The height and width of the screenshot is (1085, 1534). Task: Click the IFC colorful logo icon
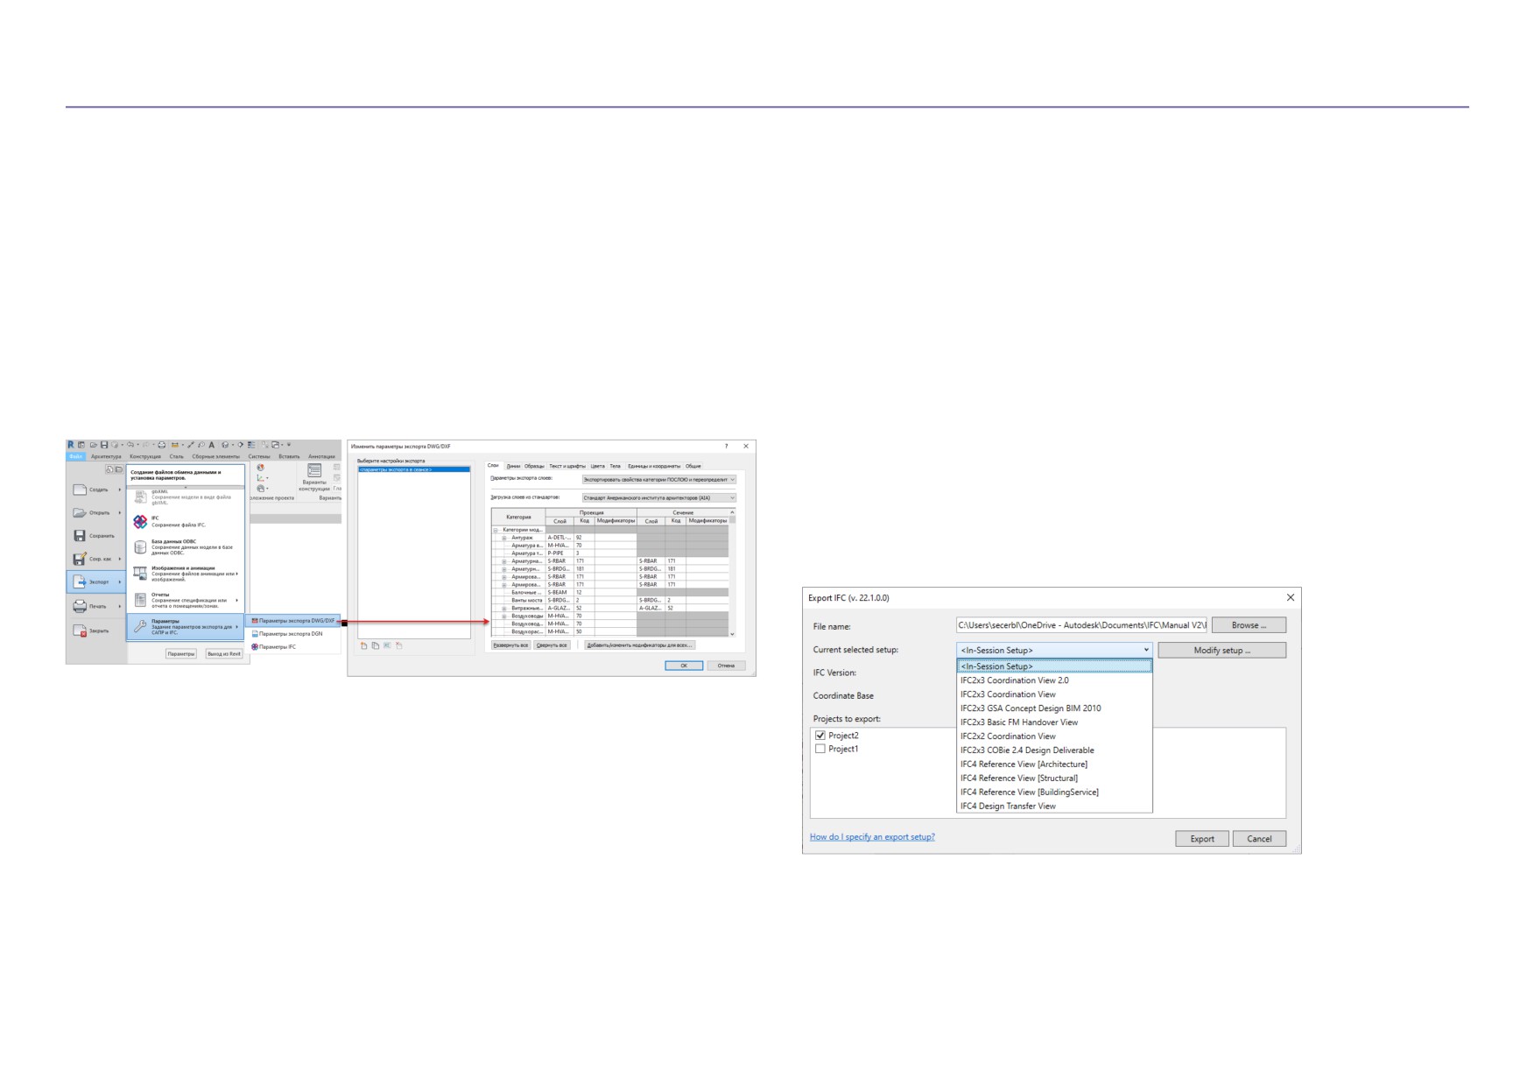pyautogui.click(x=140, y=521)
